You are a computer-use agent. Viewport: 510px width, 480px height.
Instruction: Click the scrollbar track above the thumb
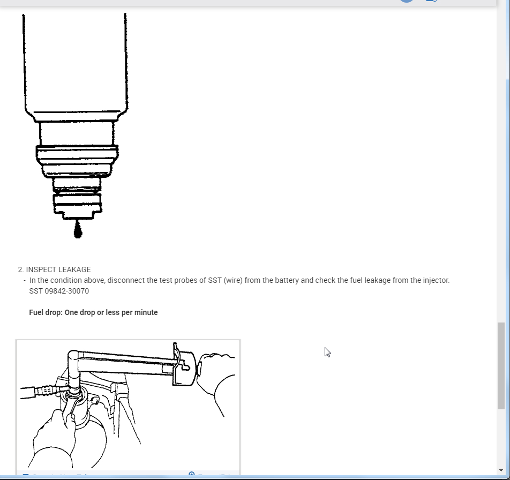click(x=501, y=163)
